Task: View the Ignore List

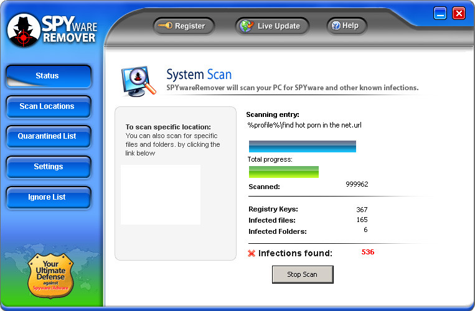Action: [x=49, y=197]
